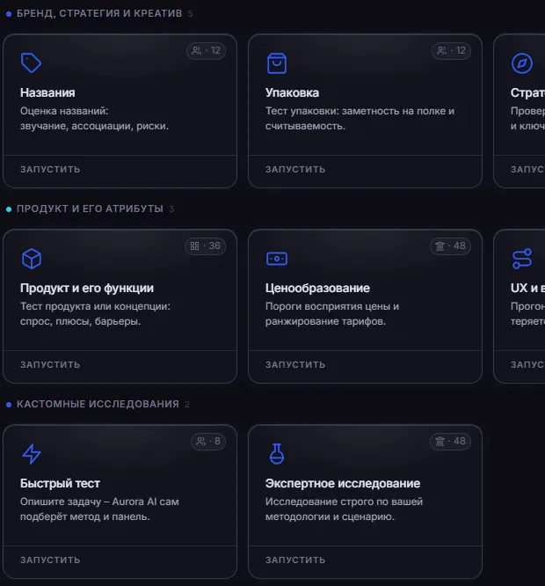Click the cube icon on Продукт и его функции
This screenshot has height=586, width=545.
click(x=32, y=259)
